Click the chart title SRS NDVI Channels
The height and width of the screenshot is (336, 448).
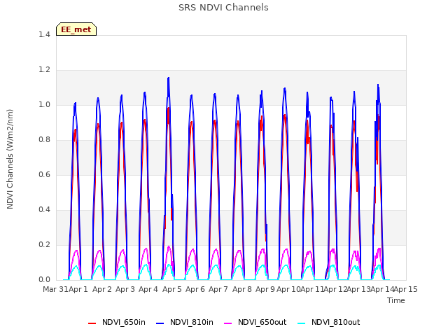pos(223,8)
